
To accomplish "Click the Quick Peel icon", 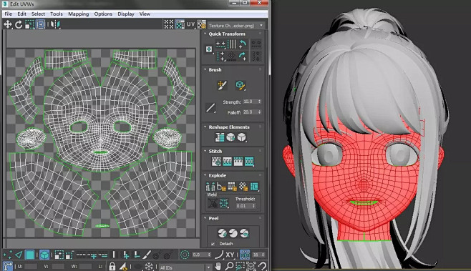I will coord(223,233).
